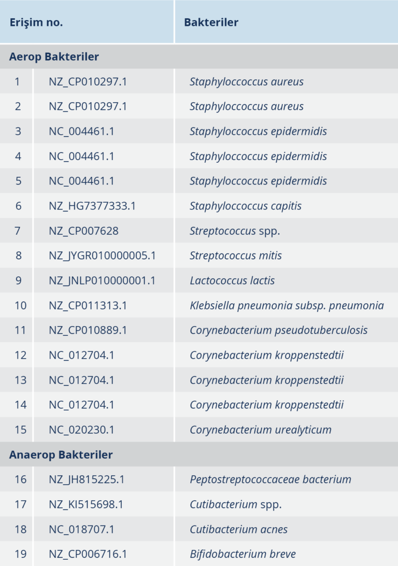
Task: Select the NZ_CP007628 accession cell
Action: (83, 231)
